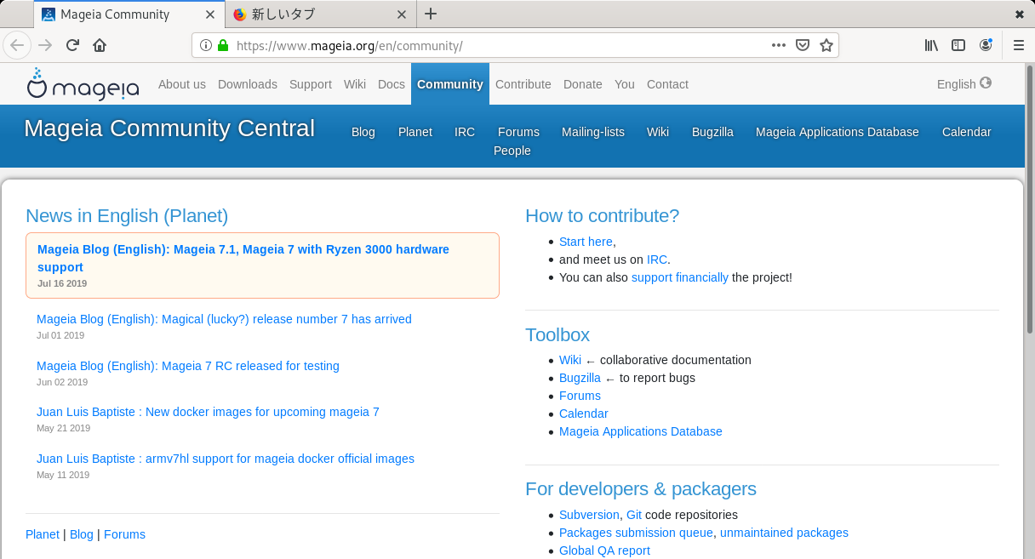Open a new tab with the plus icon
1035x559 pixels.
(431, 14)
